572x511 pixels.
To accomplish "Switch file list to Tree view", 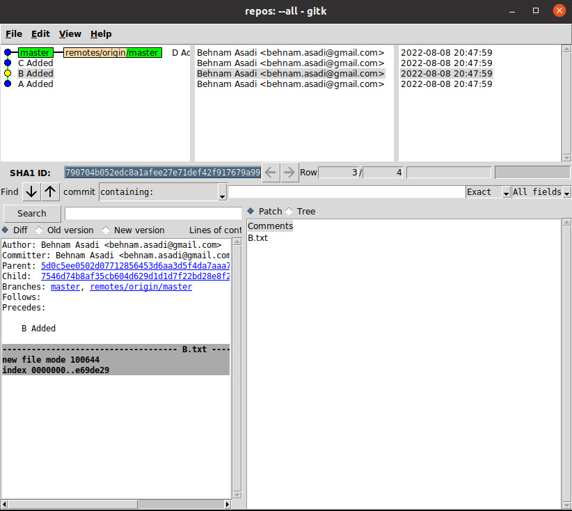I will (x=289, y=212).
